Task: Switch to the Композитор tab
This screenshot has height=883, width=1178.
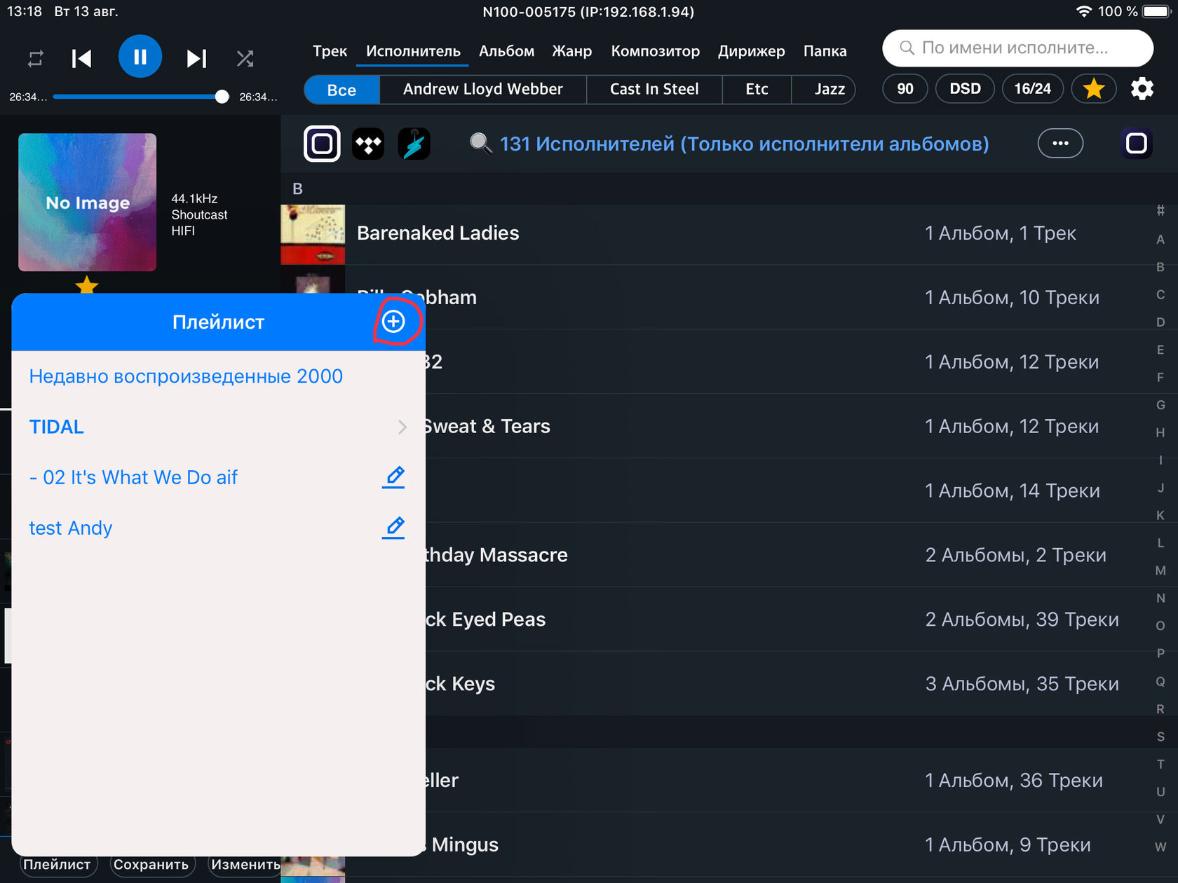Action: pos(655,51)
